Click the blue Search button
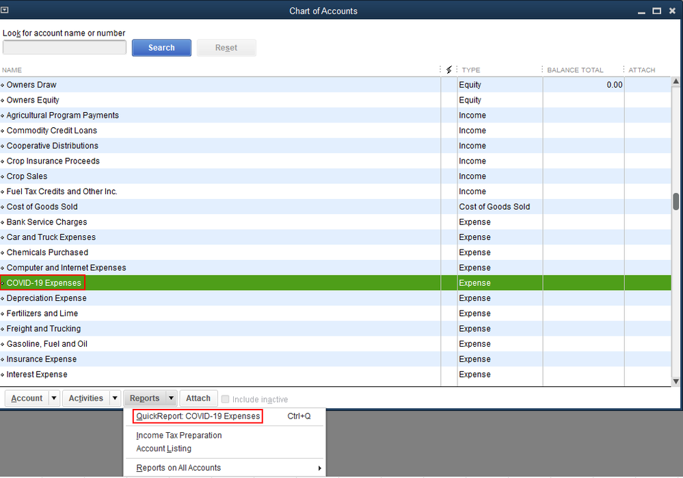Screen dimensions: 683x478 tap(161, 47)
